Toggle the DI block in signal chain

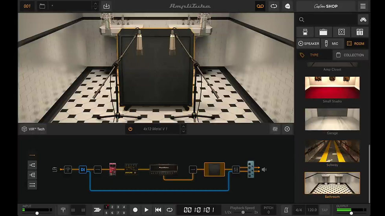click(x=82, y=169)
